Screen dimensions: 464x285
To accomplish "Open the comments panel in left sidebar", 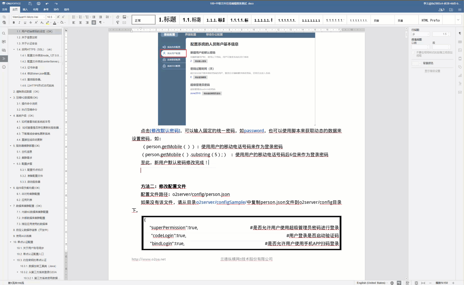I will pos(4,42).
